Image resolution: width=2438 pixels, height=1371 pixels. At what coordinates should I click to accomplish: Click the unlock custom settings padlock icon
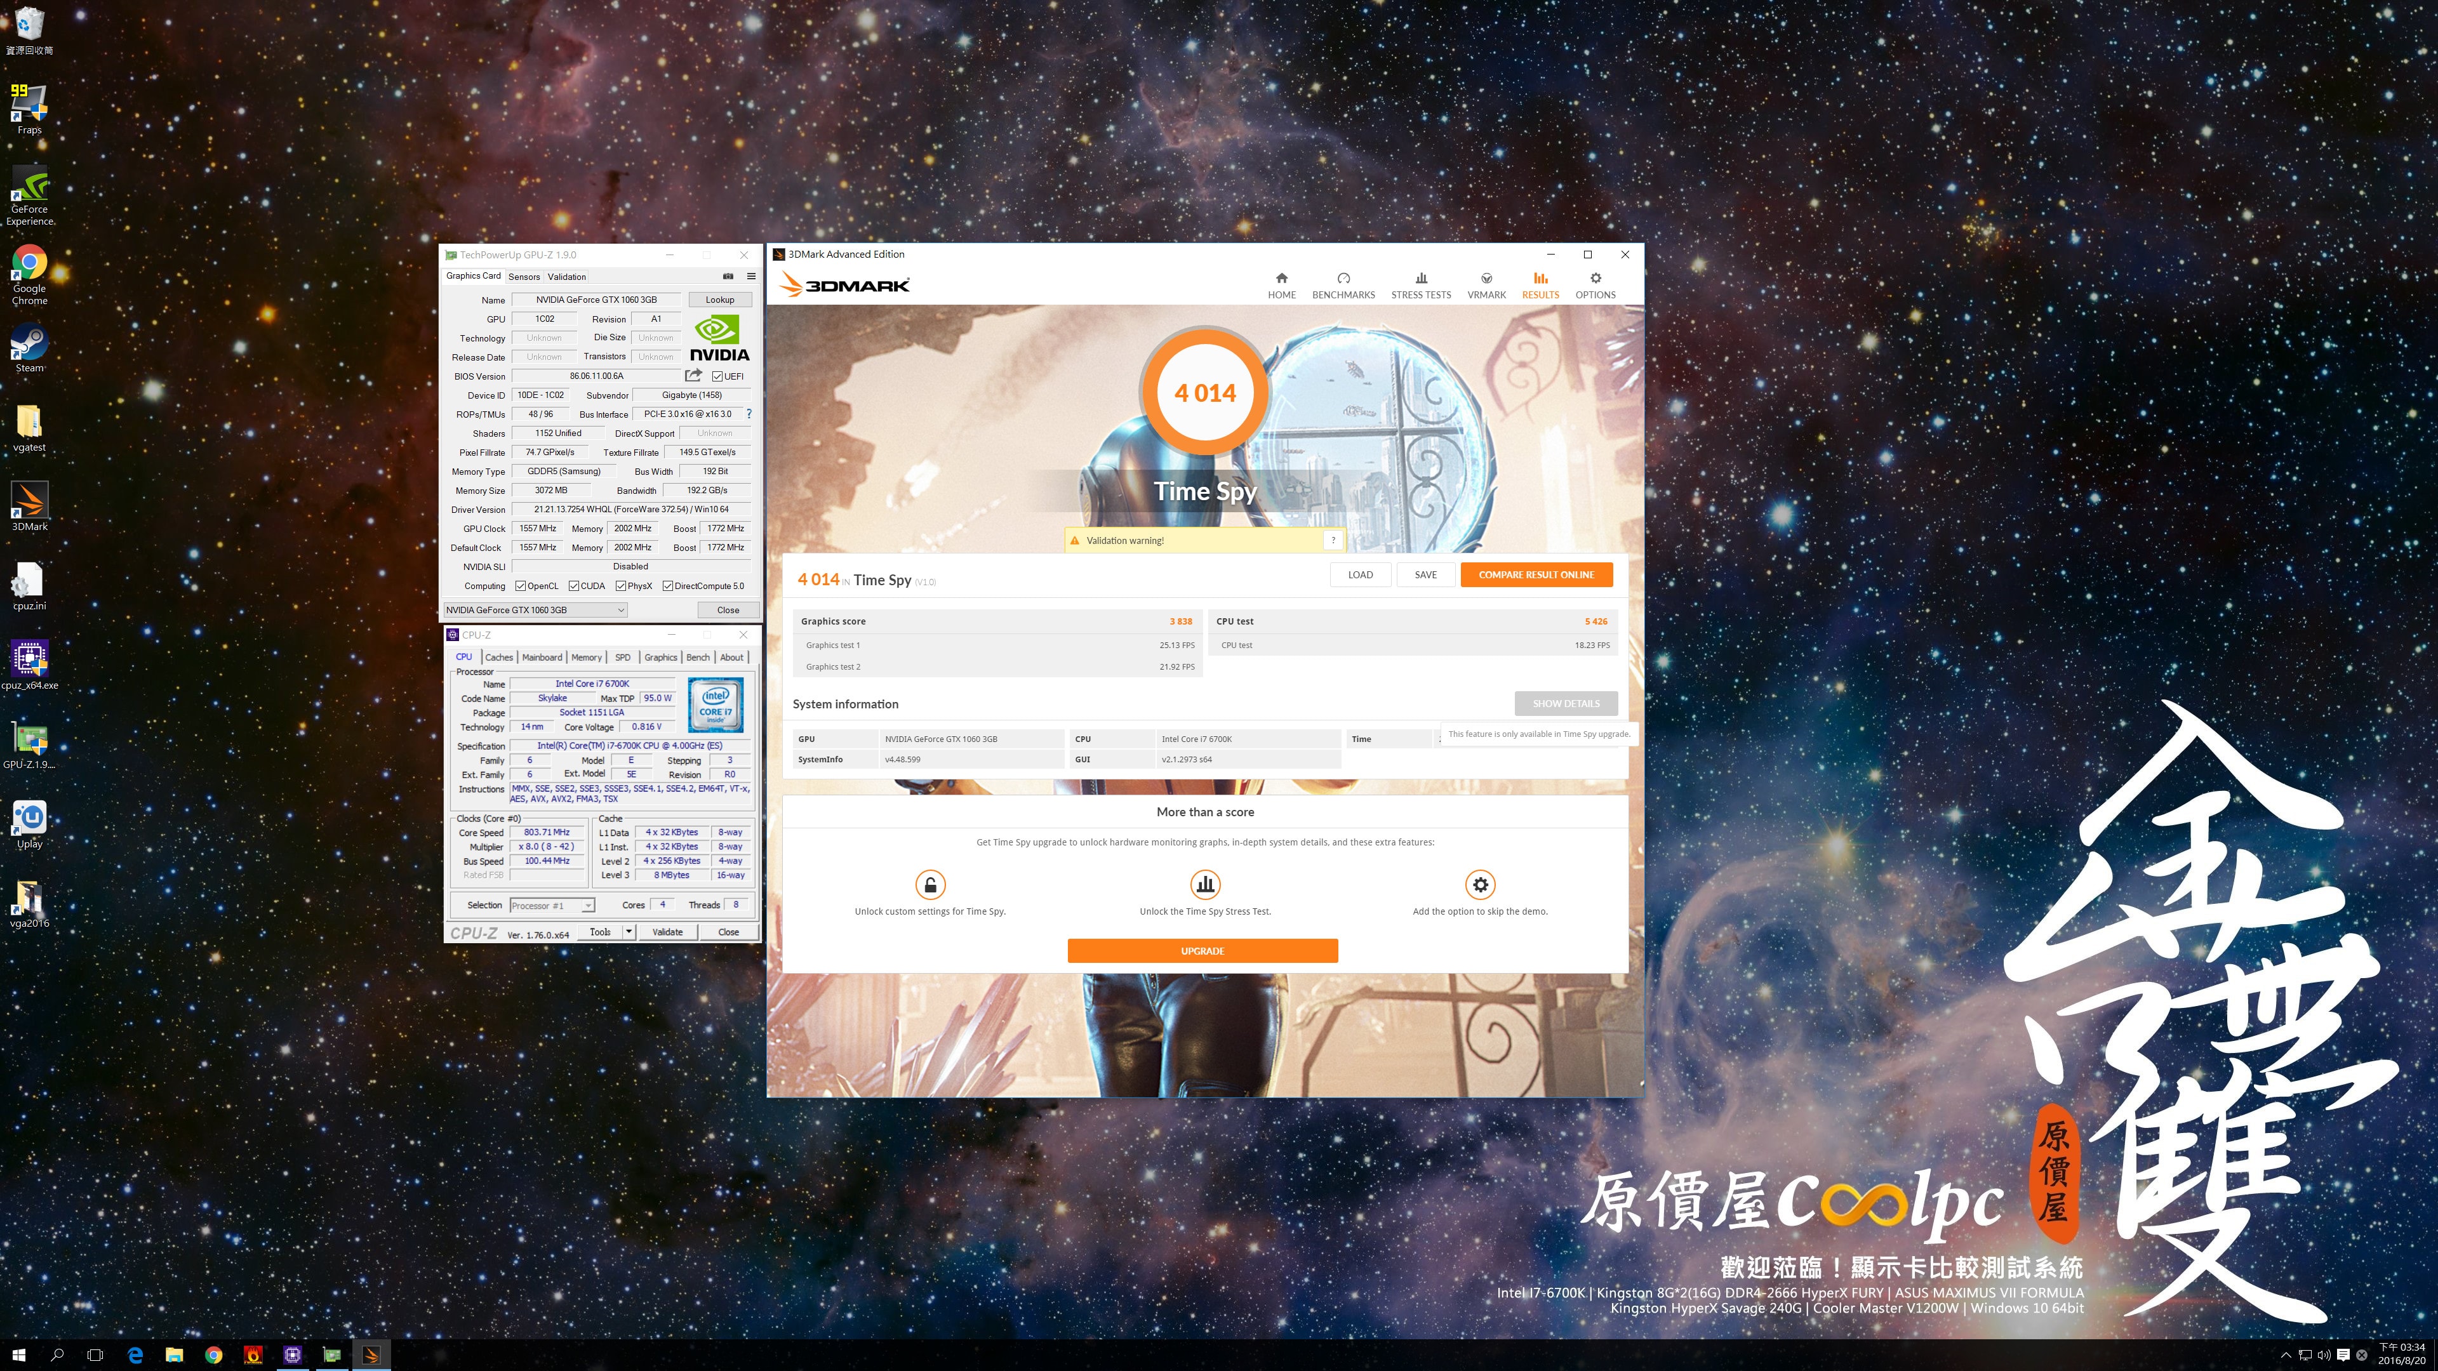click(930, 885)
